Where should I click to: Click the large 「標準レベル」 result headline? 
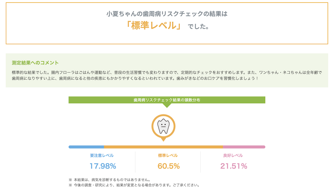[154, 26]
